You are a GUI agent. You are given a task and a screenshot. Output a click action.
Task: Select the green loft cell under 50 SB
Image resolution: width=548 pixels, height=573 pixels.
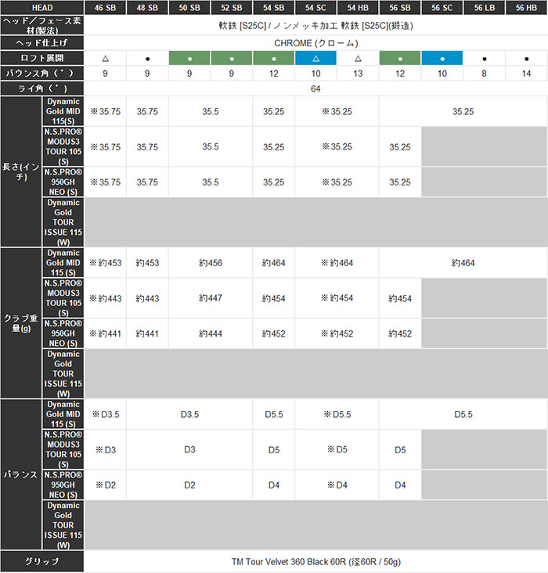tap(189, 59)
